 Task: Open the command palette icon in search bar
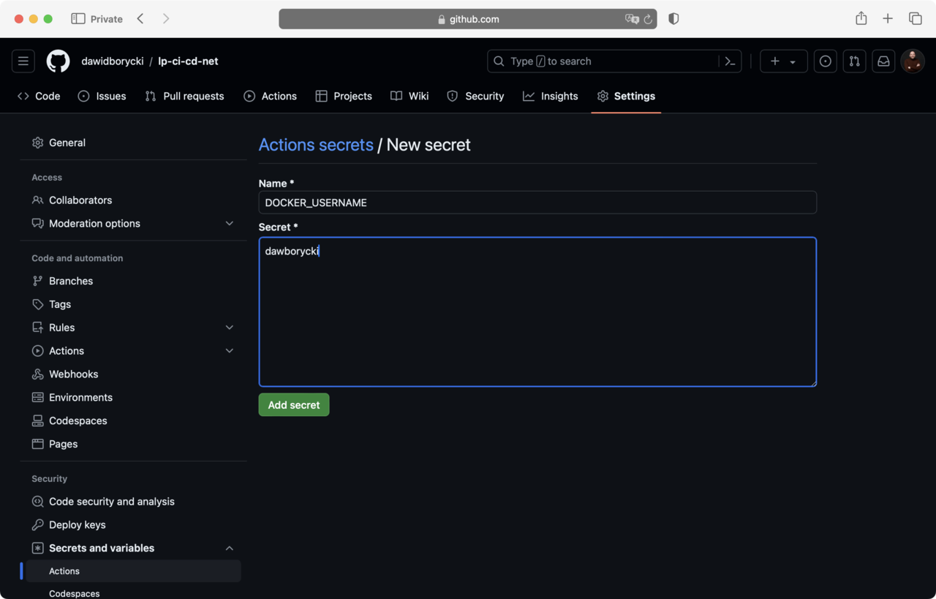click(x=729, y=61)
